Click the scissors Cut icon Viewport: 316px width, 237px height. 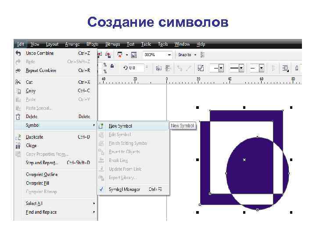(x=18, y=82)
